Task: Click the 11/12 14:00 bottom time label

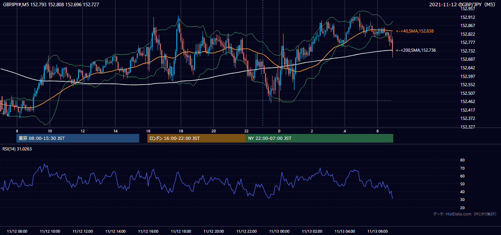Action: 115,231
